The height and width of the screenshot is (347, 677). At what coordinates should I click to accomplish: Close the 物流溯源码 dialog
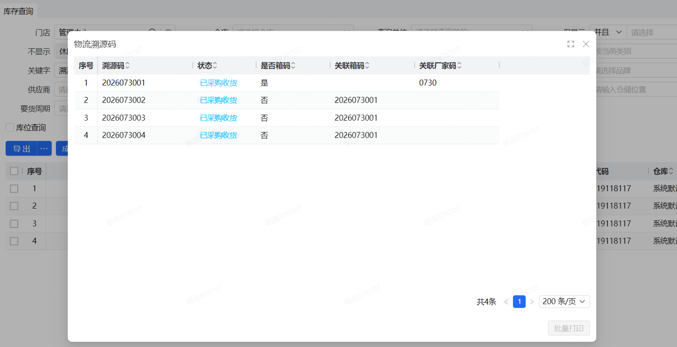(586, 44)
